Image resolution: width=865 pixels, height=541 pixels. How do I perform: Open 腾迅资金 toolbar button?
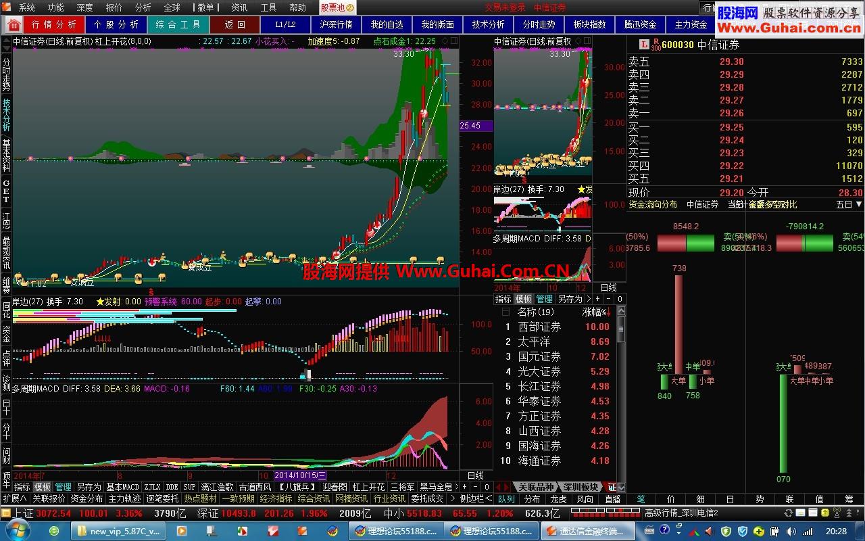[640, 24]
